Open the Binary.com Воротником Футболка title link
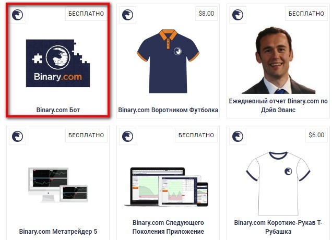The height and width of the screenshot is (240, 332). tap(168, 110)
